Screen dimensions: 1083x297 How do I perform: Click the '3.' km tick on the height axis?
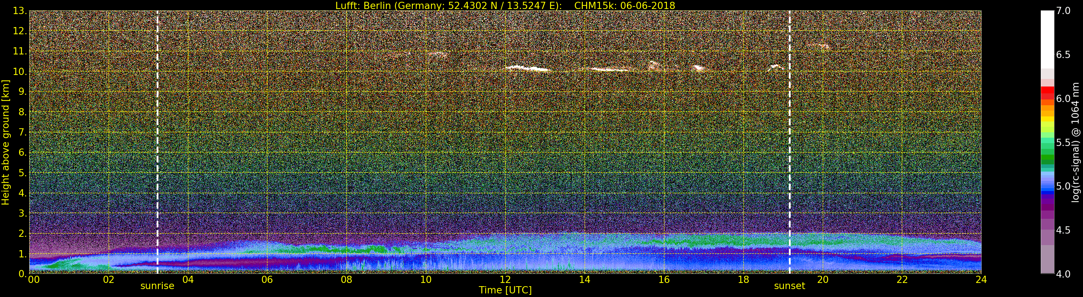23,213
